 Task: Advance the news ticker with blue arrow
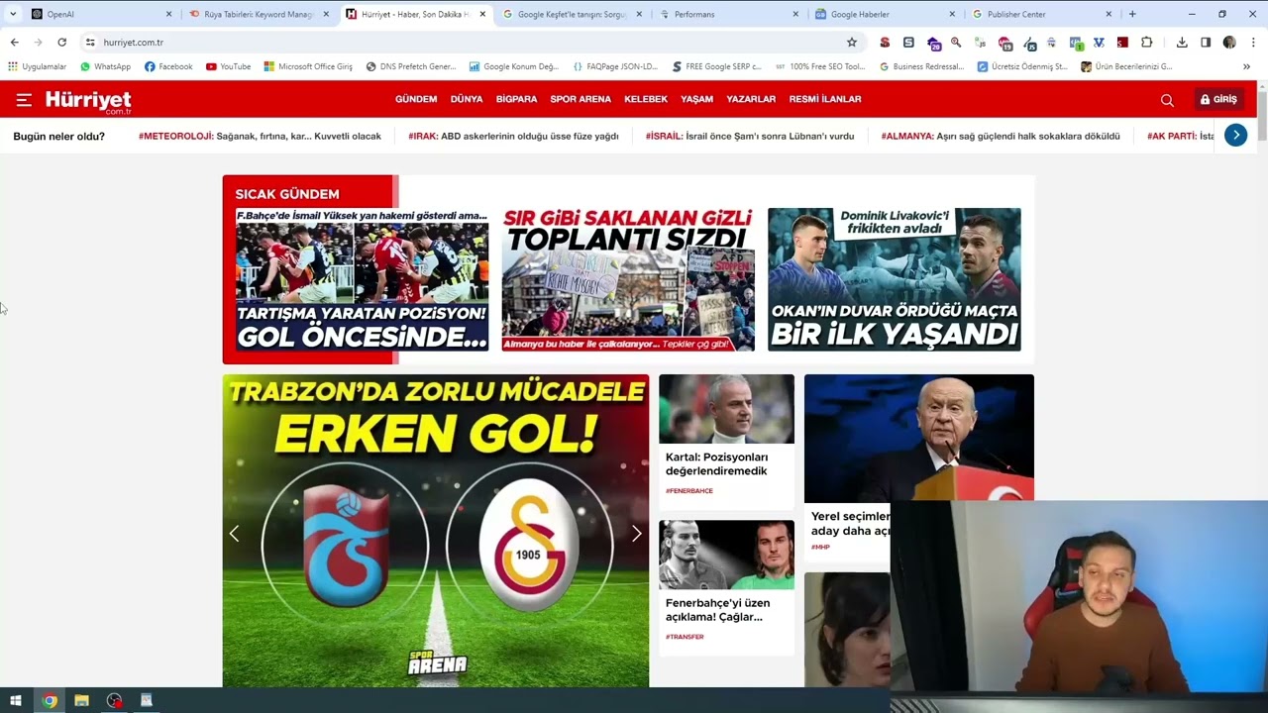(x=1235, y=136)
